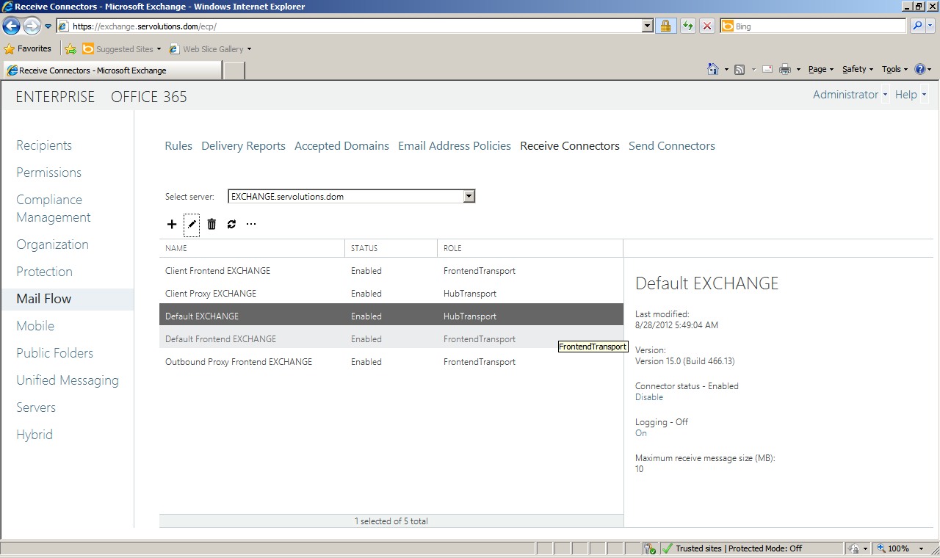This screenshot has width=940, height=558.
Task: Click the RSS feeds icon
Action: [x=740, y=69]
